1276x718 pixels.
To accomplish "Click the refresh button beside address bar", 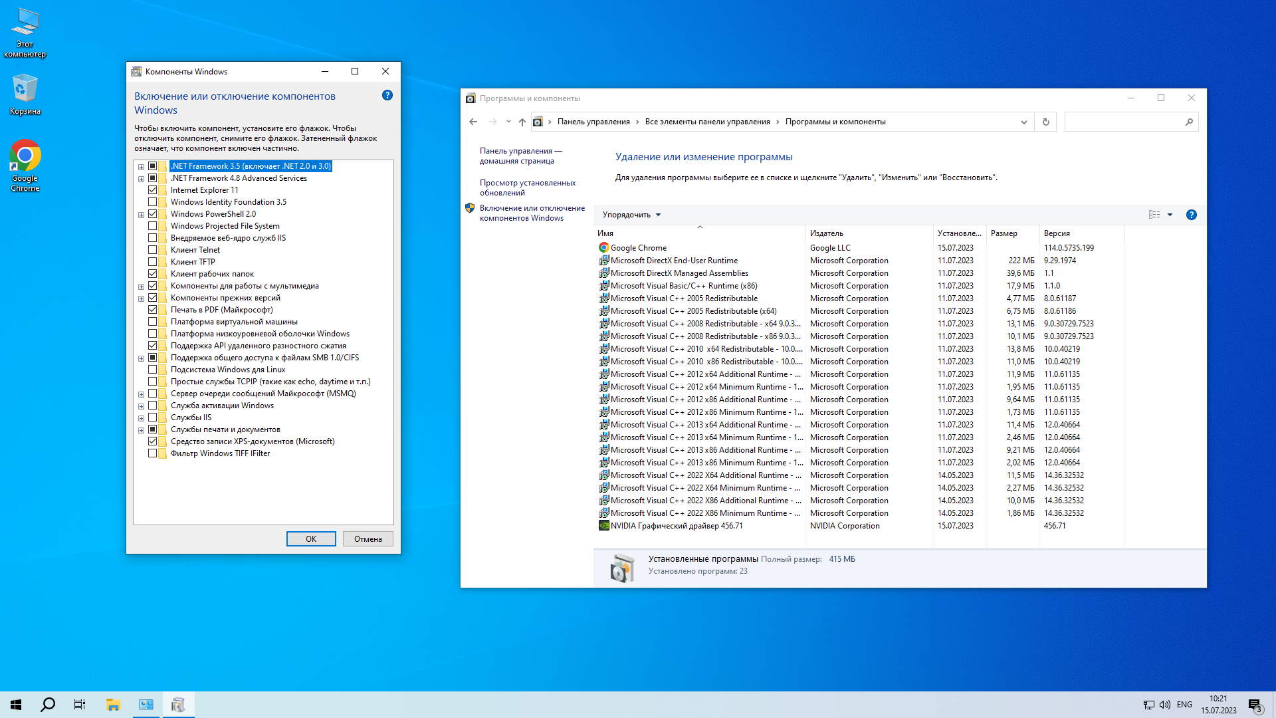I will pyautogui.click(x=1045, y=122).
